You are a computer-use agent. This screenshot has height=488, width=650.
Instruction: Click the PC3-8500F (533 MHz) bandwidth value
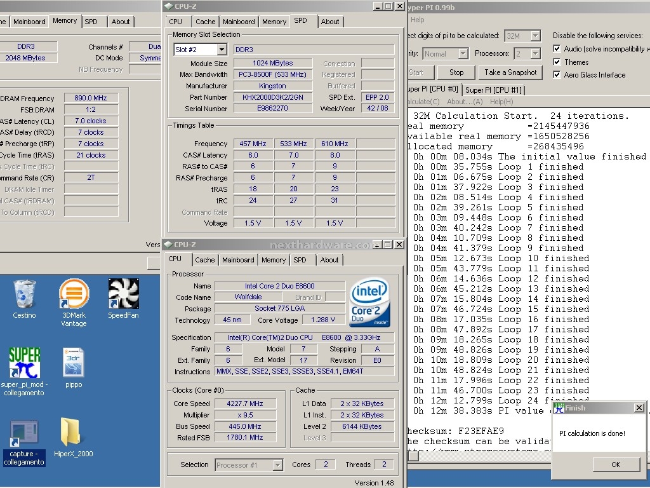tap(273, 74)
